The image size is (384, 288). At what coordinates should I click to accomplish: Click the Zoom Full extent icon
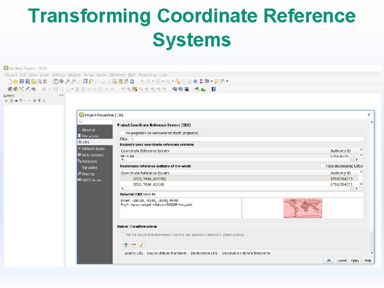85,82
